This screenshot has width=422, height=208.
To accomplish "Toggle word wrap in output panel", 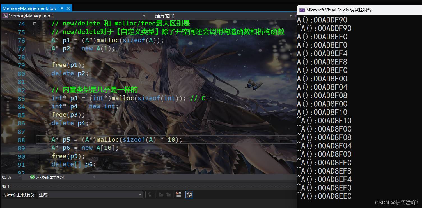I will [x=189, y=195].
